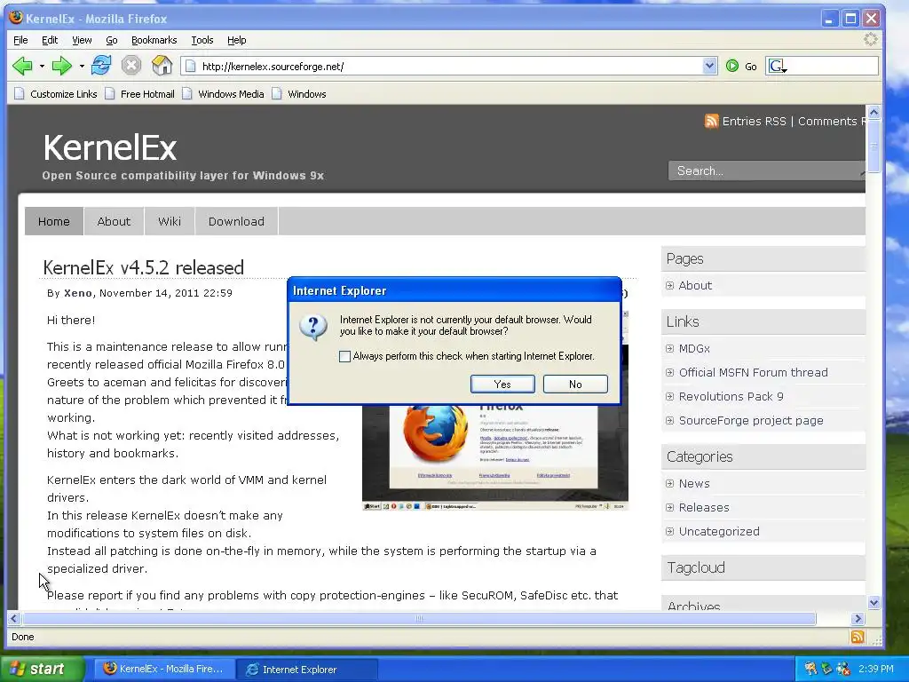Click the status bar RSS feed icon

tap(858, 637)
